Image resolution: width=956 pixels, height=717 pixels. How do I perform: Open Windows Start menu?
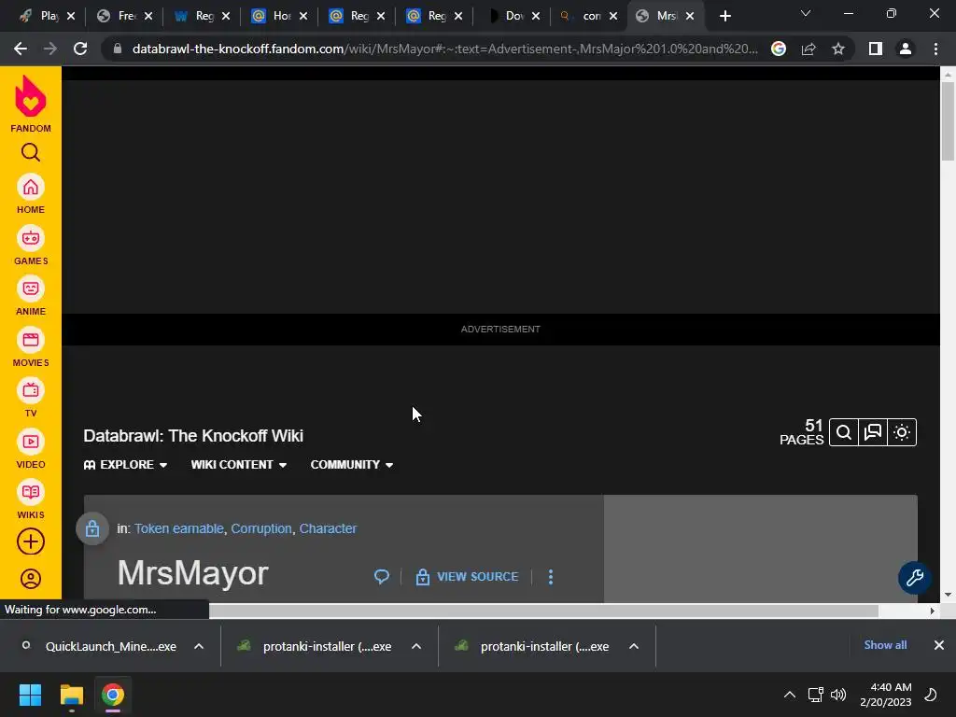tap(30, 695)
